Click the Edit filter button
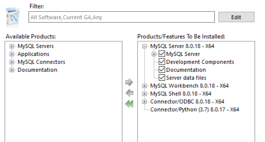Screen dimensions: 265x142 click(x=236, y=17)
